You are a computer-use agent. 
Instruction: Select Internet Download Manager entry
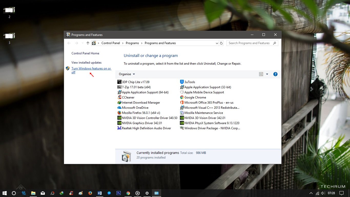(x=139, y=103)
